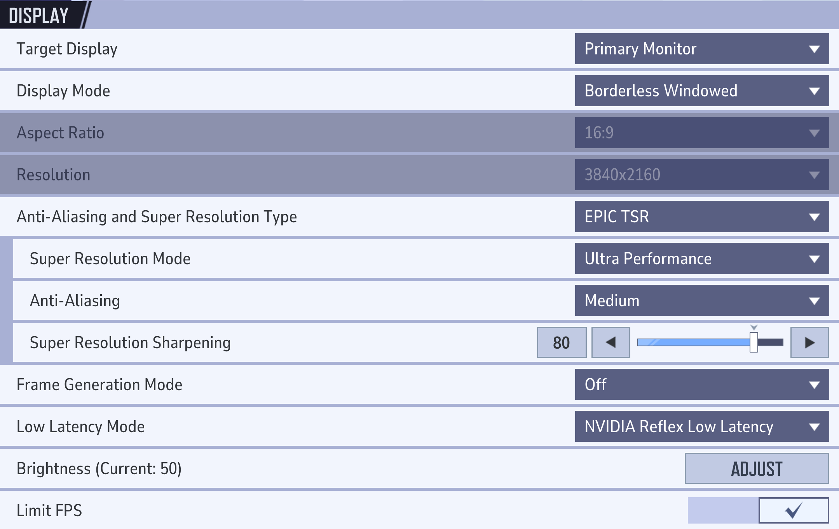
Task: Click the right arrow to increase sharpening
Action: click(809, 342)
